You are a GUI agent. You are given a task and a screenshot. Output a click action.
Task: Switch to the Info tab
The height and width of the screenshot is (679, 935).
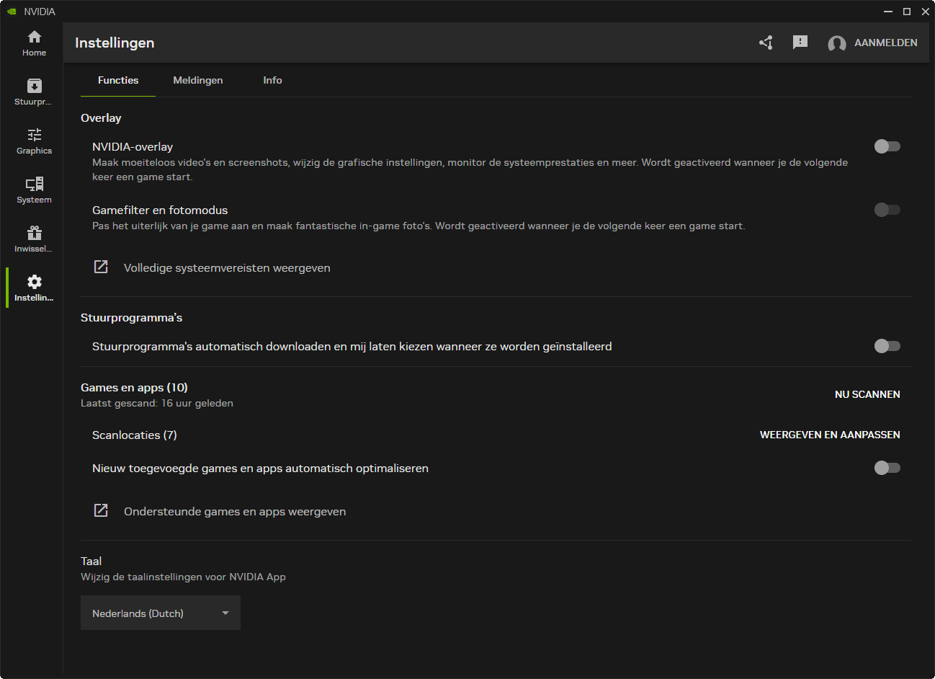coord(272,80)
